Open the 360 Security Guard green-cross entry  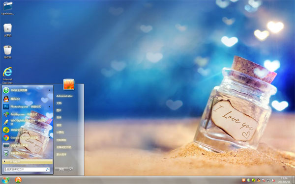point(27,130)
